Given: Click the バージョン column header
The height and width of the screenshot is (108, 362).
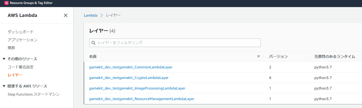Looking at the screenshot, I should [278, 57].
